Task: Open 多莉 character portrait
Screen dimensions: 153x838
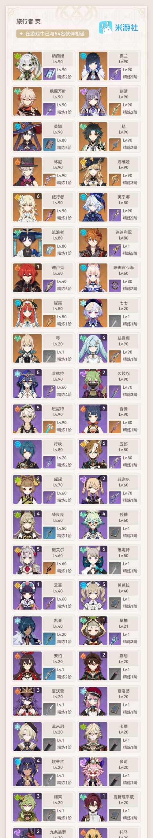Action: (93, 772)
